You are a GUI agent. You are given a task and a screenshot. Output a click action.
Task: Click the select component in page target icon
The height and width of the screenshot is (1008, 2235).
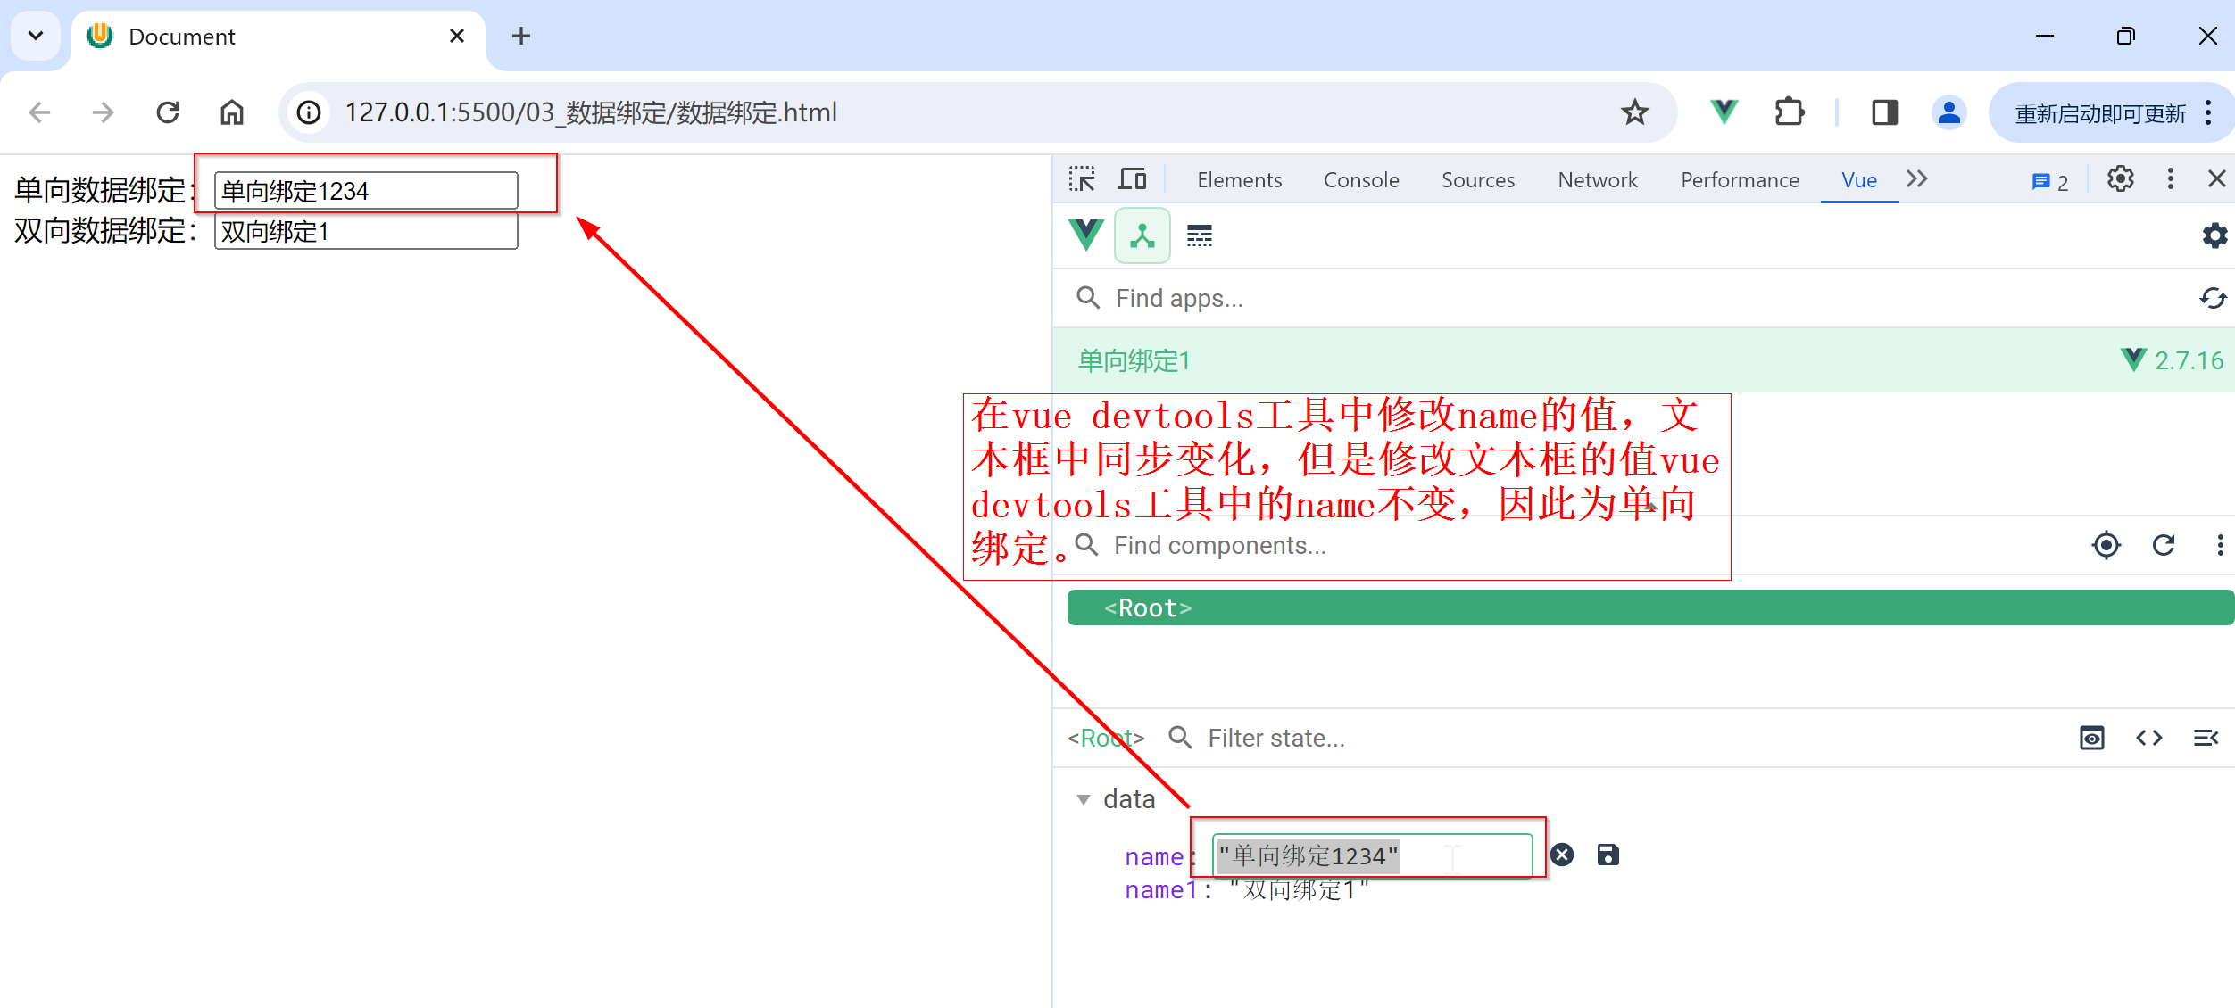(2106, 545)
